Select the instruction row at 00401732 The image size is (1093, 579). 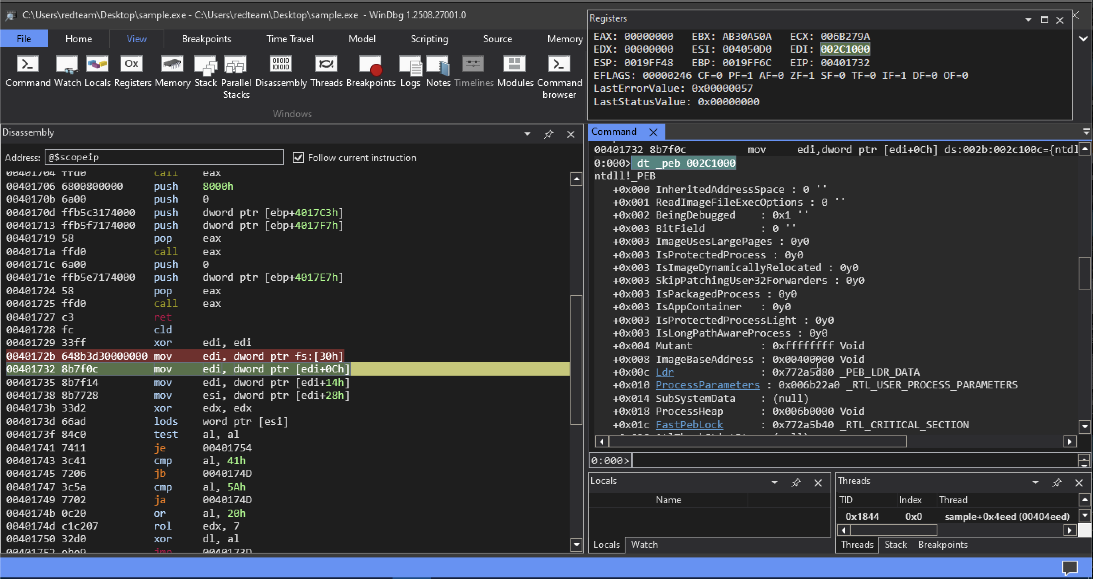tap(288, 369)
